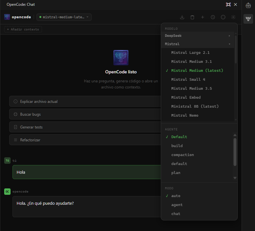
Task: Expand the DeepSeek model group
Action: [x=198, y=36]
